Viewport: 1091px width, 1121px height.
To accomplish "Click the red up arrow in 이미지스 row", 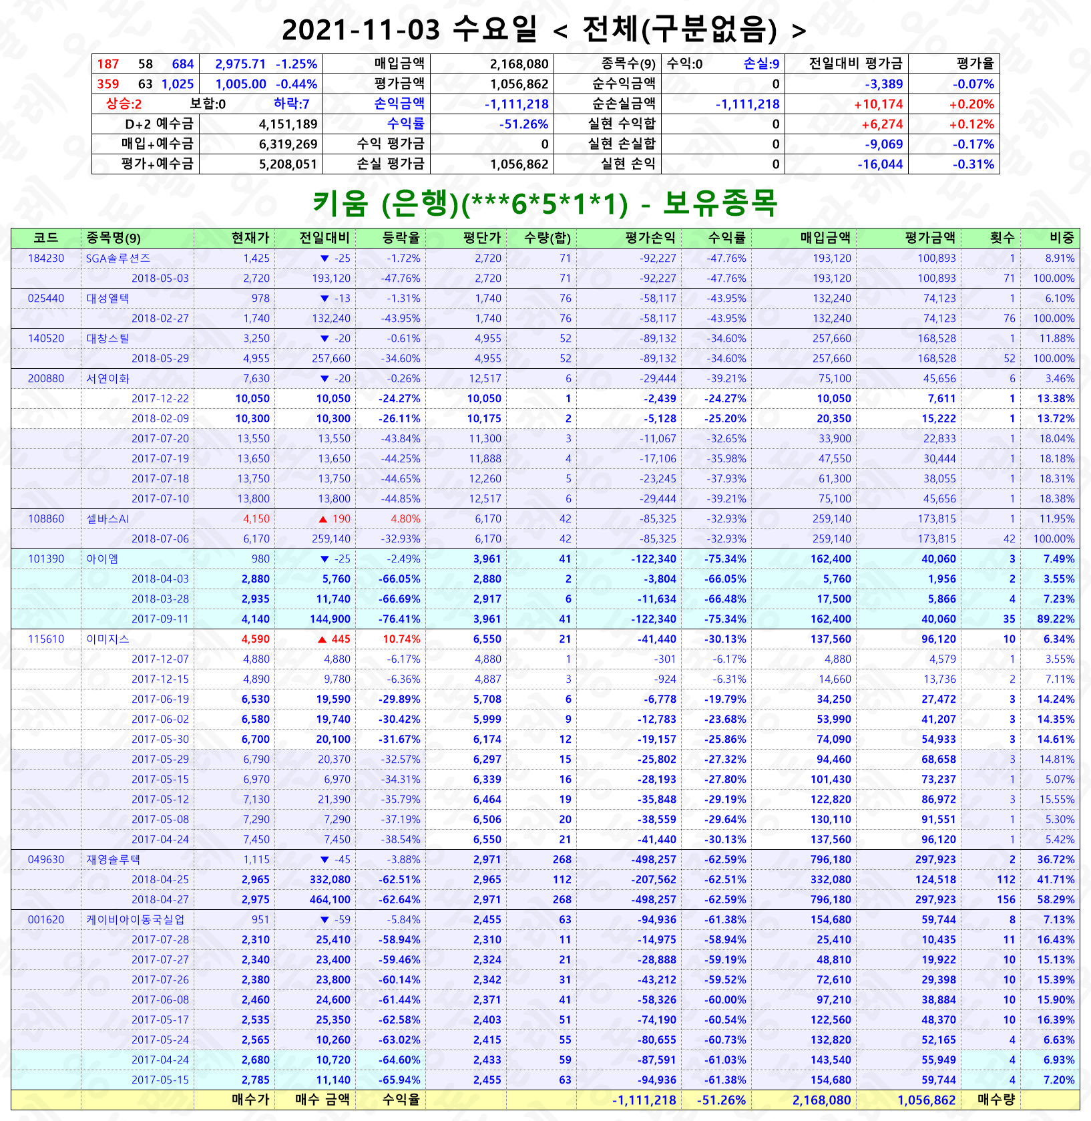I will 322,639.
